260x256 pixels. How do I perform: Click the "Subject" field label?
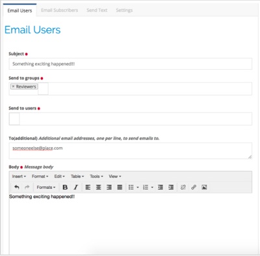(16, 54)
